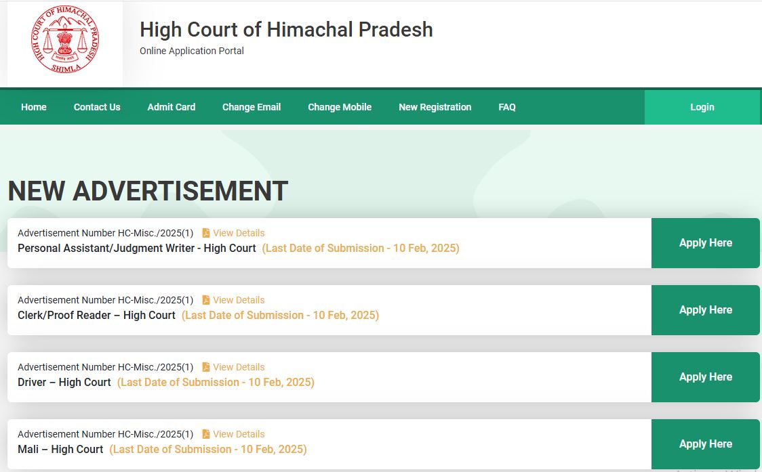
Task: Click Clerk/Proof Reader – High Court text
Action: (x=96, y=315)
